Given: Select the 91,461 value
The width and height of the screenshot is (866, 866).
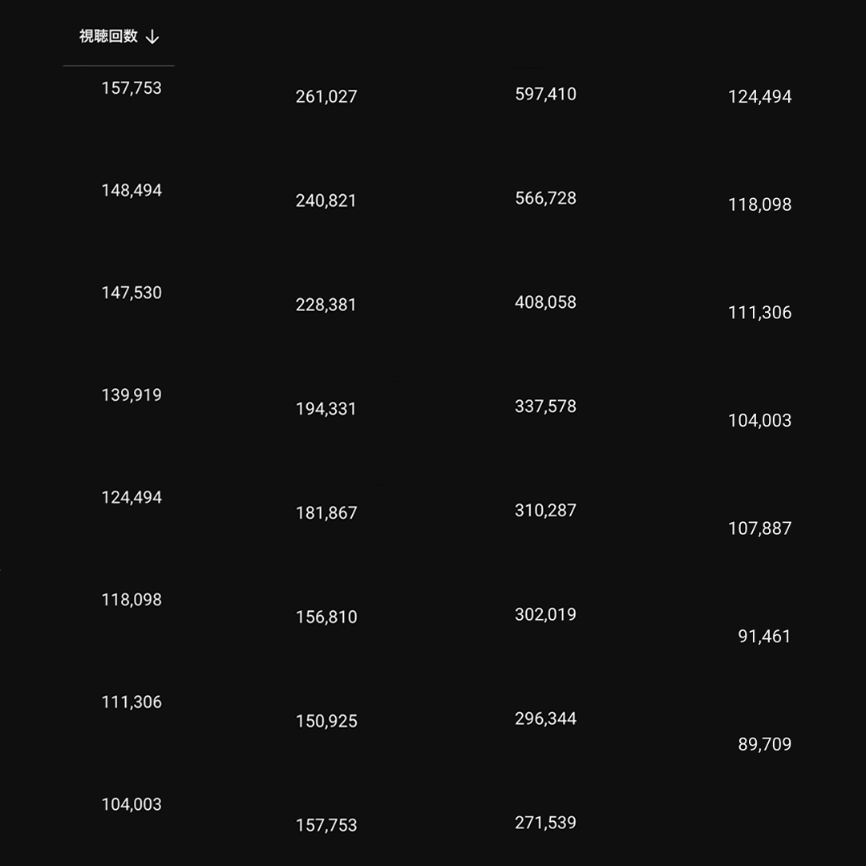Looking at the screenshot, I should pyautogui.click(x=764, y=637).
